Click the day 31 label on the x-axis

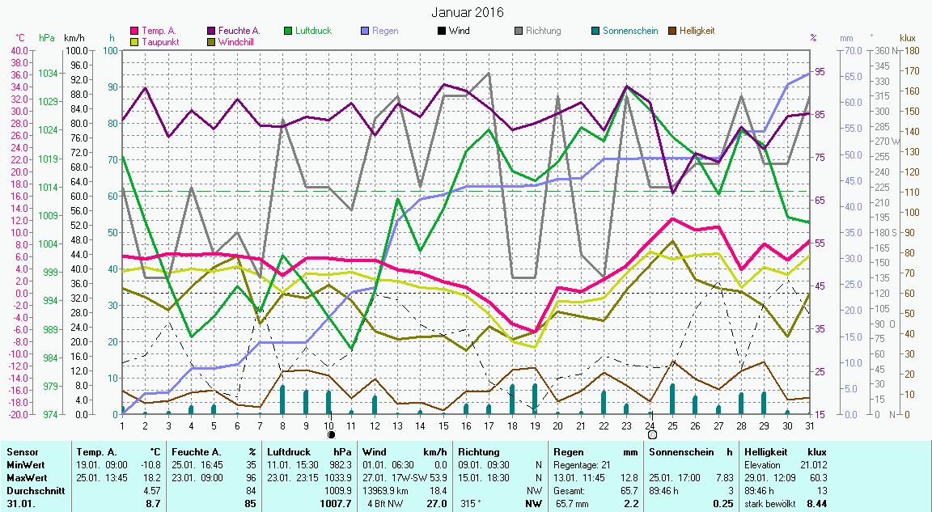point(810,425)
